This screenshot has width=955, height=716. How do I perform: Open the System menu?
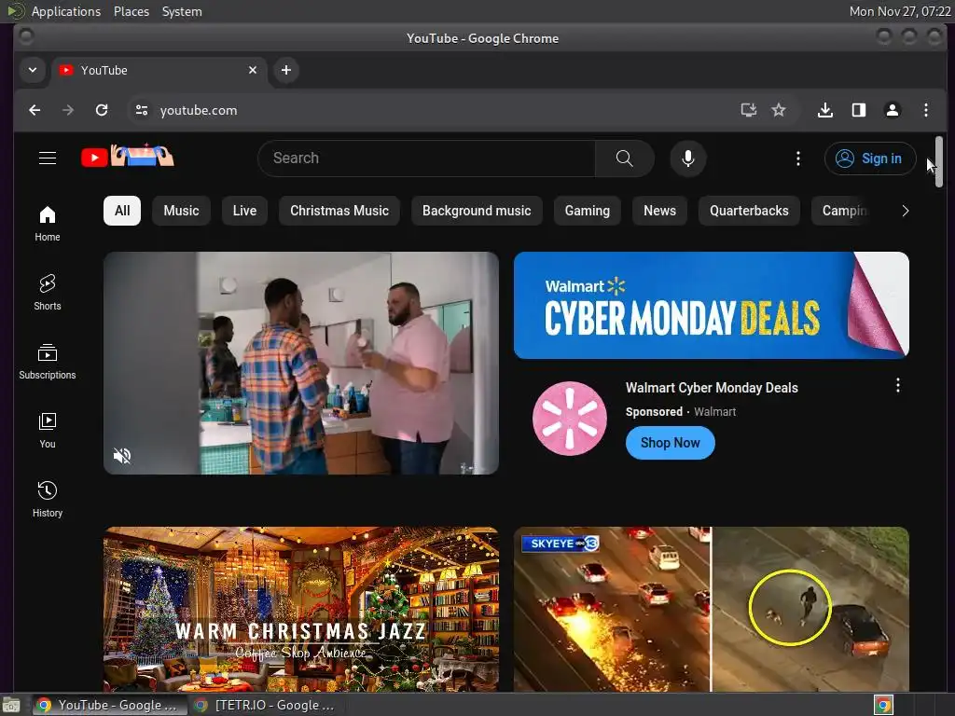click(182, 11)
